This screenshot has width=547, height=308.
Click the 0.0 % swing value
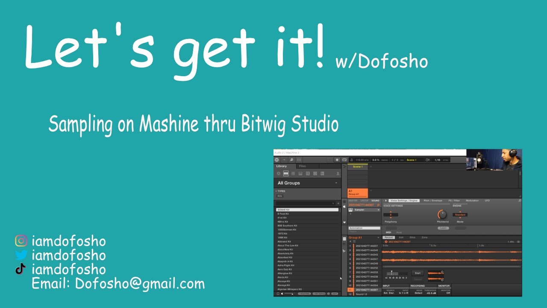click(376, 160)
